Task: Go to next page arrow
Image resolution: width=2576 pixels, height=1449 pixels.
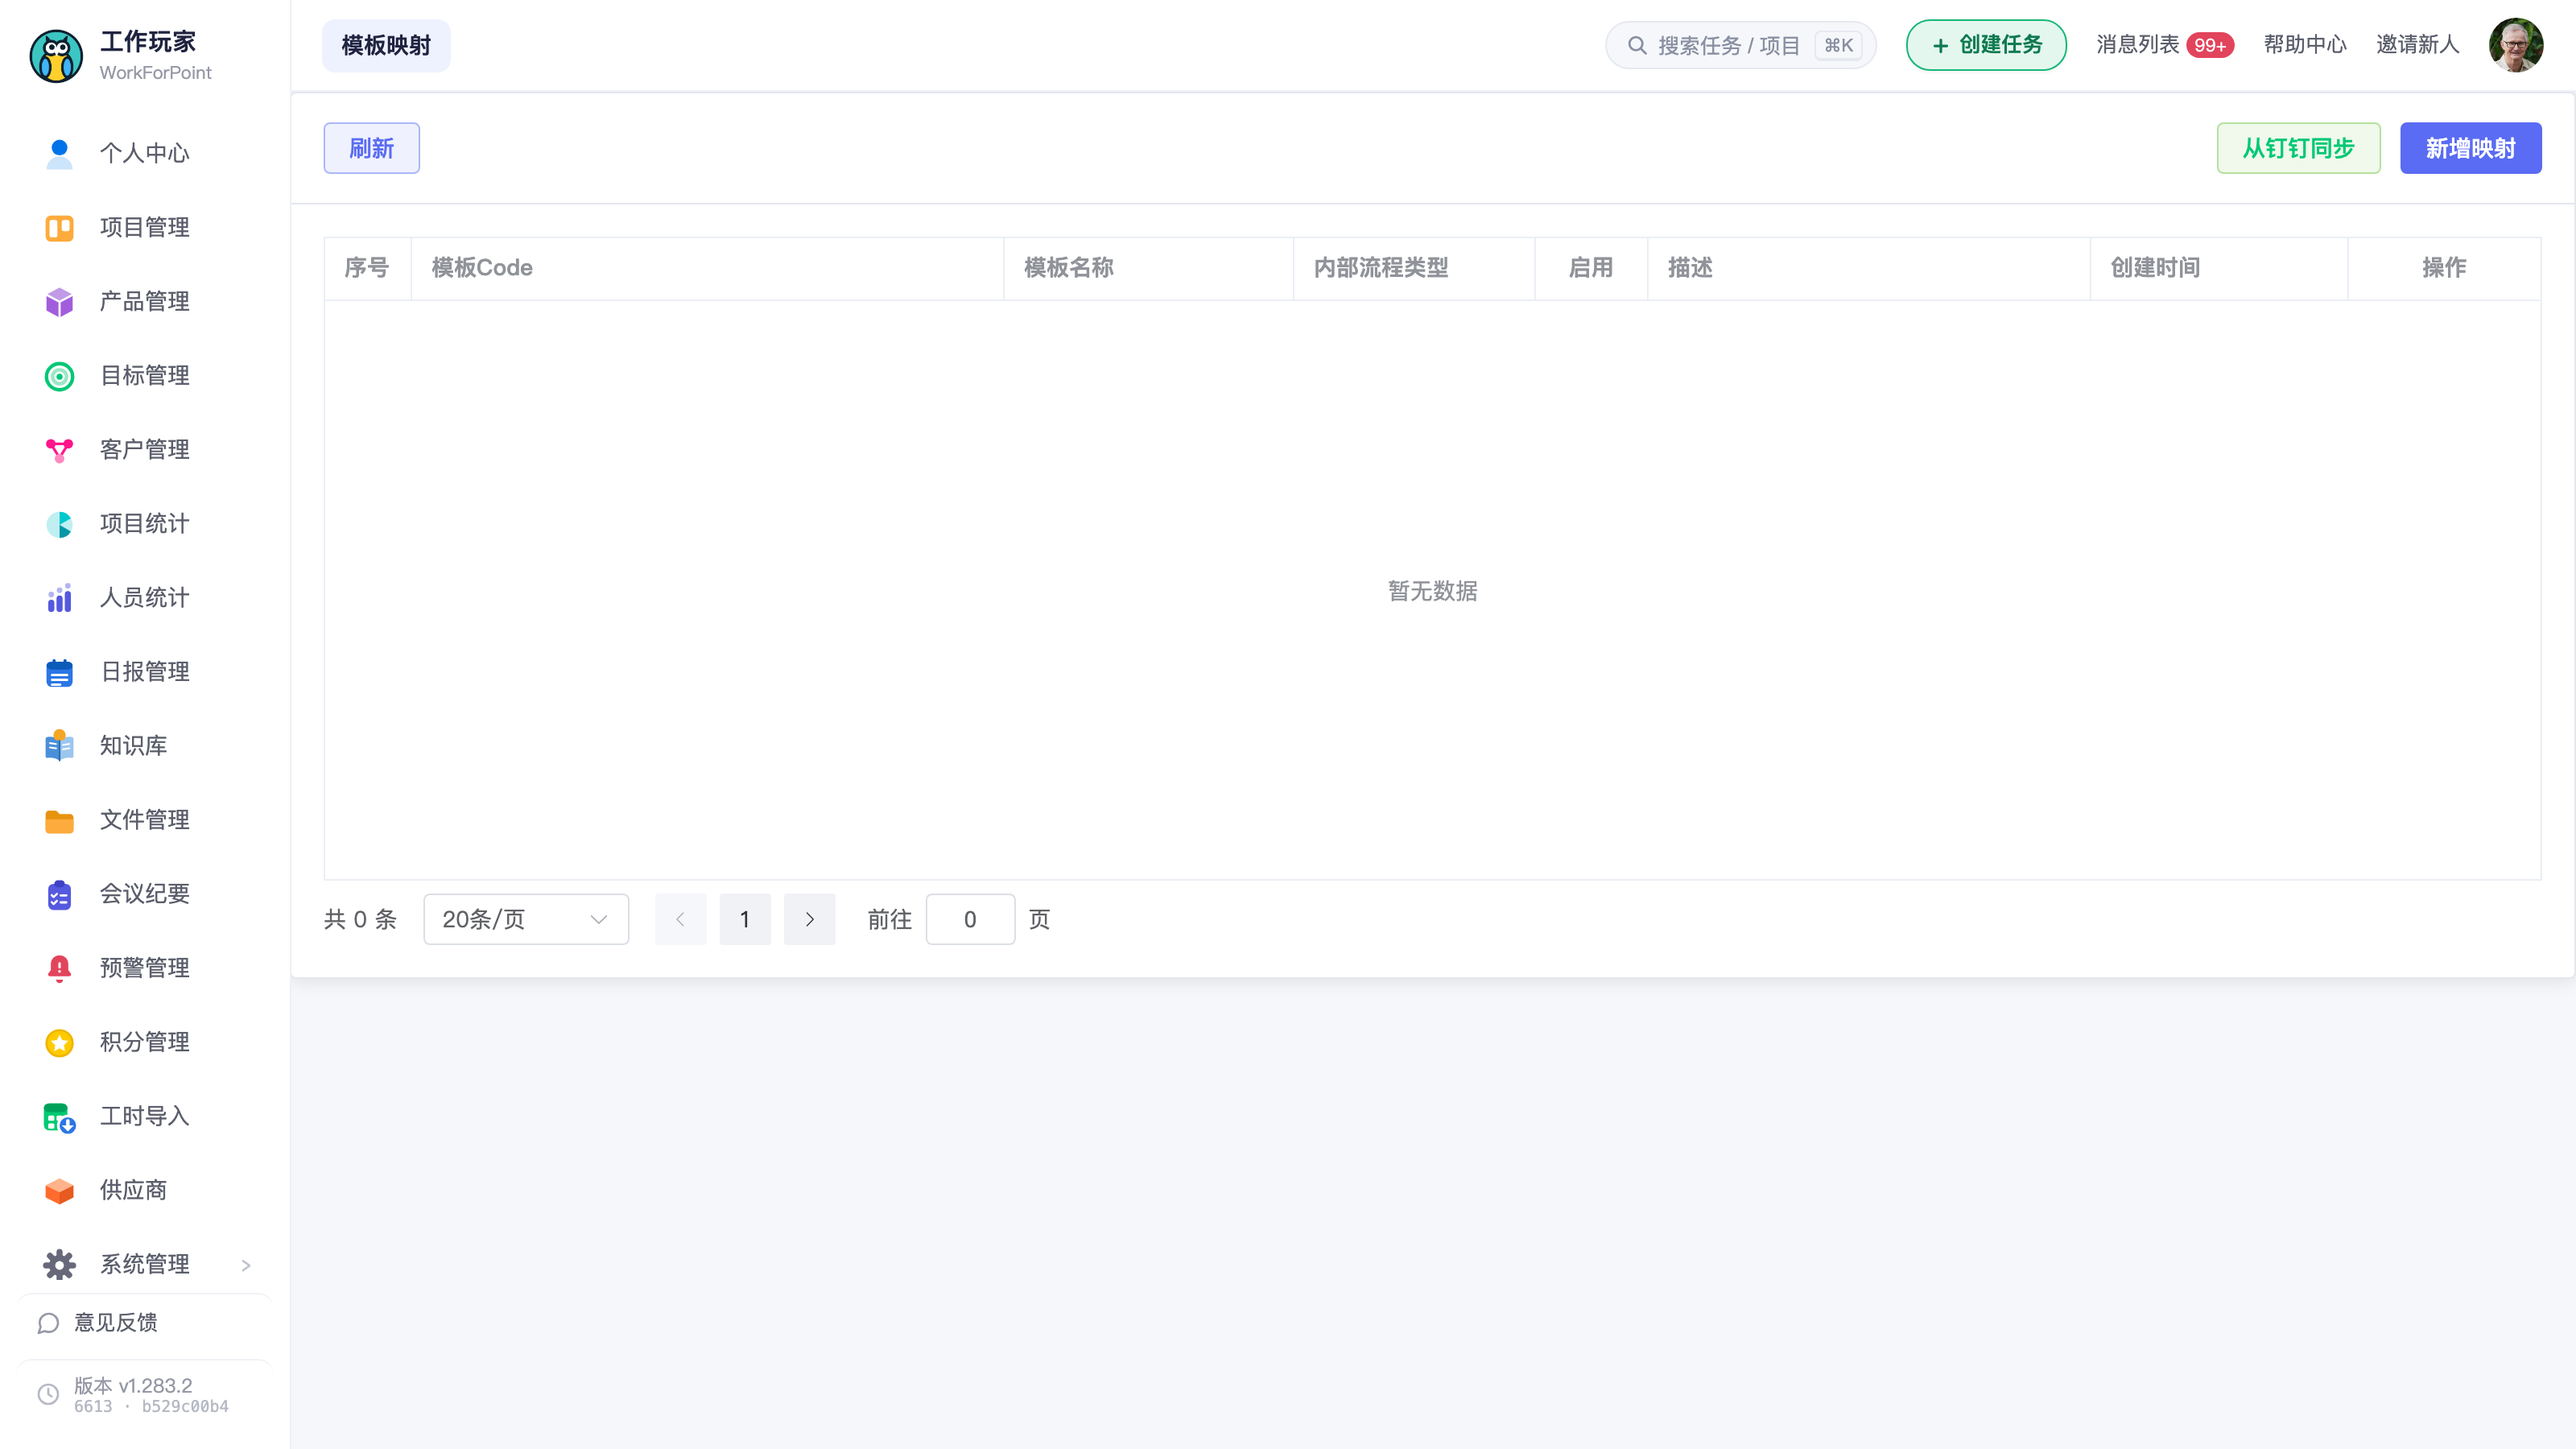Action: (809, 919)
